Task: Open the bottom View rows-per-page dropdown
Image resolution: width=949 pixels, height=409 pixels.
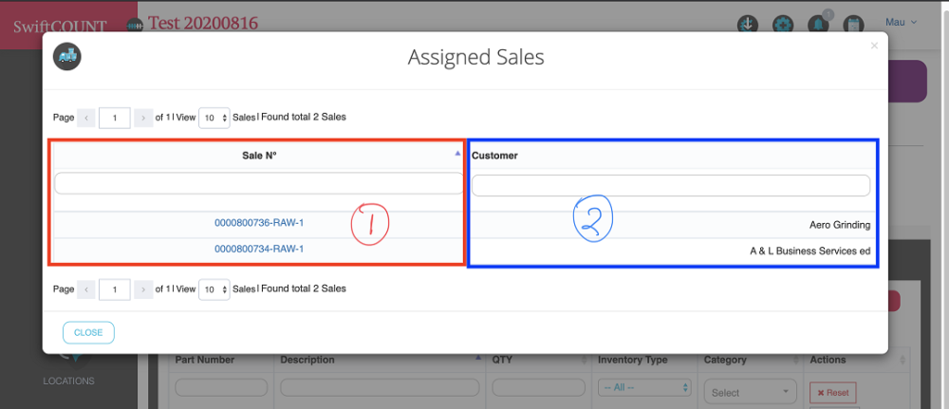Action: pos(214,288)
